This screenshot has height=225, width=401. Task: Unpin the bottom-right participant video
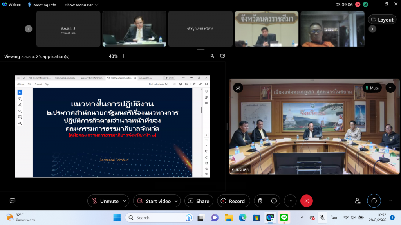237,88
